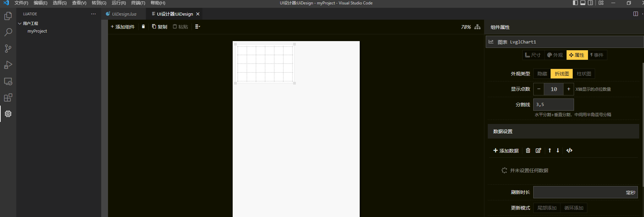Screen dimensions: 644x217
Task: Decrease 显示点数 with minus button
Action: tap(539, 89)
